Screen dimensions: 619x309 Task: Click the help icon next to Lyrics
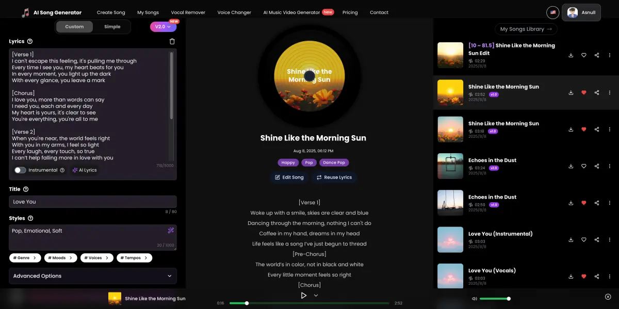click(29, 41)
